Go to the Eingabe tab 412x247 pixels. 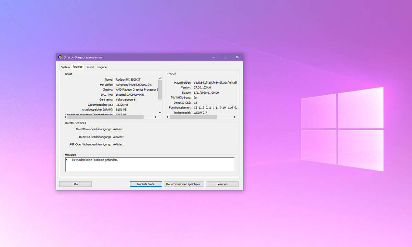pos(102,67)
